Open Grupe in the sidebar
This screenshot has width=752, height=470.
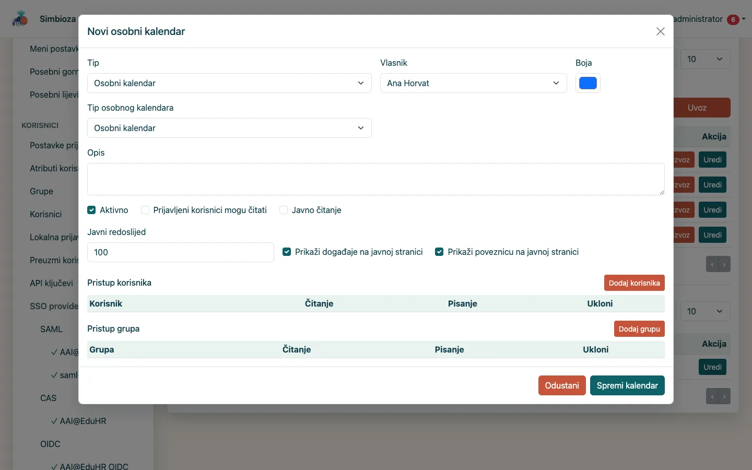pos(41,191)
